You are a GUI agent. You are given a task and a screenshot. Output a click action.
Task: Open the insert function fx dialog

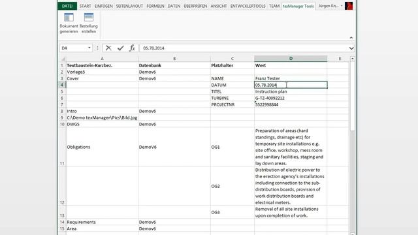[132, 48]
